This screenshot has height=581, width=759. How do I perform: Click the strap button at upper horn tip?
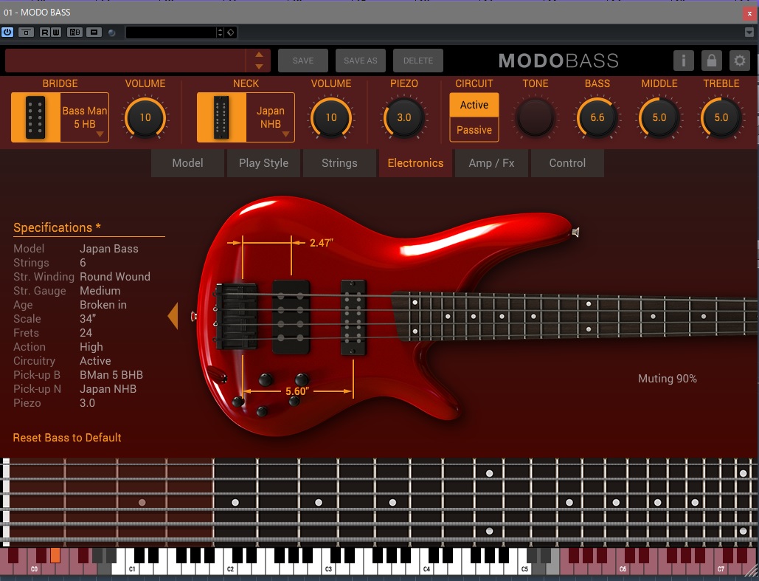point(575,232)
